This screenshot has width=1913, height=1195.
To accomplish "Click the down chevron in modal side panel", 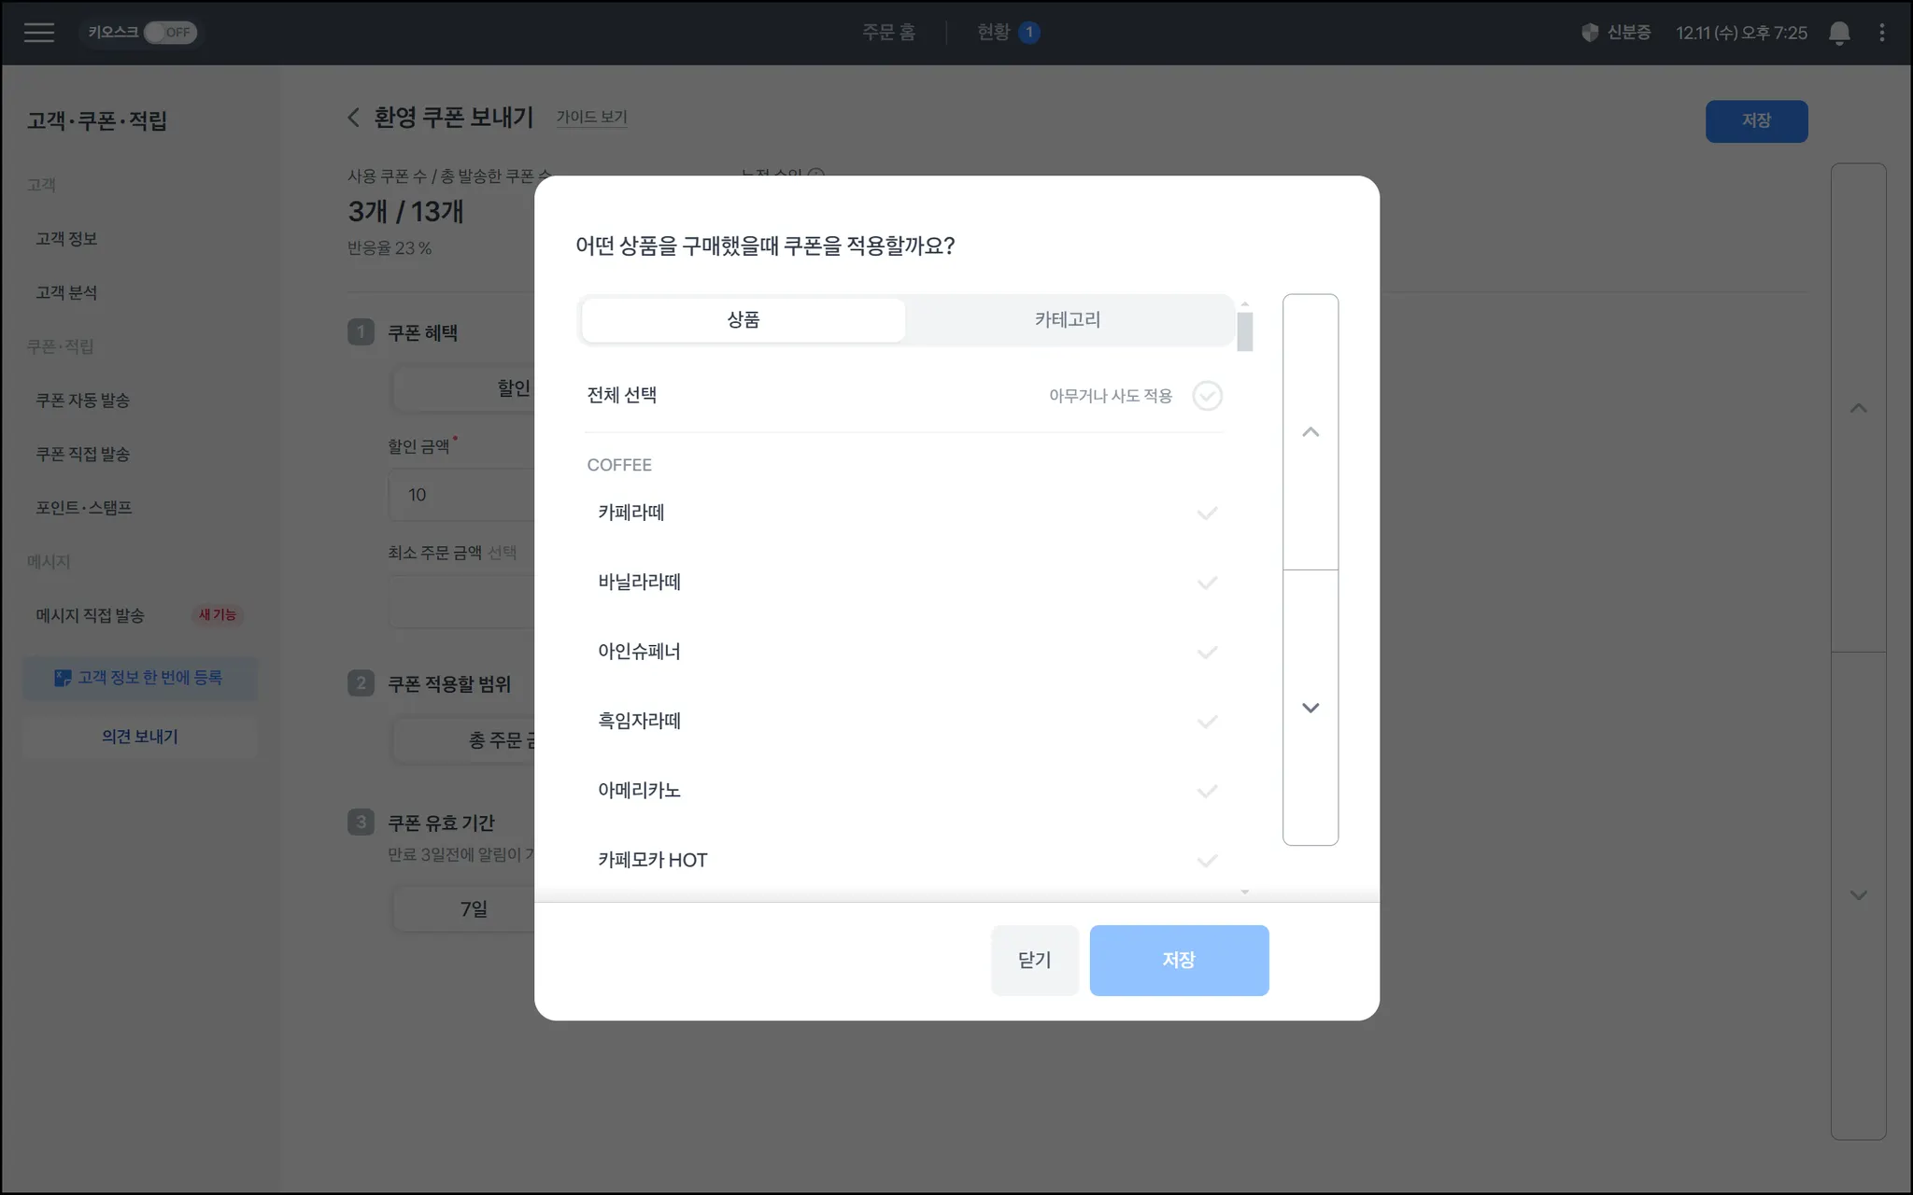I will click(1310, 708).
